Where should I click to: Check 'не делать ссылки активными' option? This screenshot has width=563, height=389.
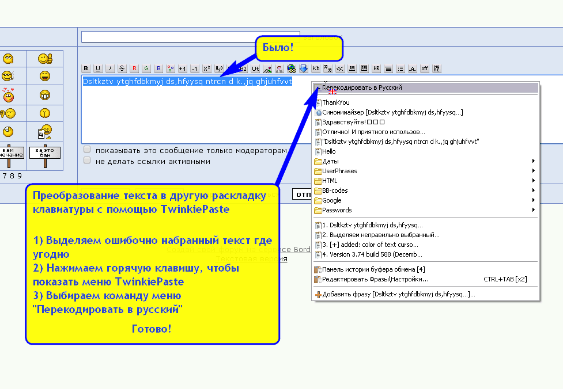click(87, 160)
